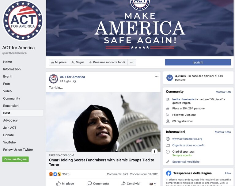Click the like reaction emoji
235x186 pixels.
pos(55,174)
